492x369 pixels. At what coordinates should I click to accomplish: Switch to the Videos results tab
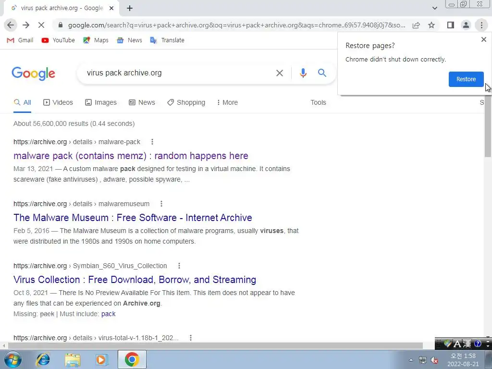click(x=58, y=103)
